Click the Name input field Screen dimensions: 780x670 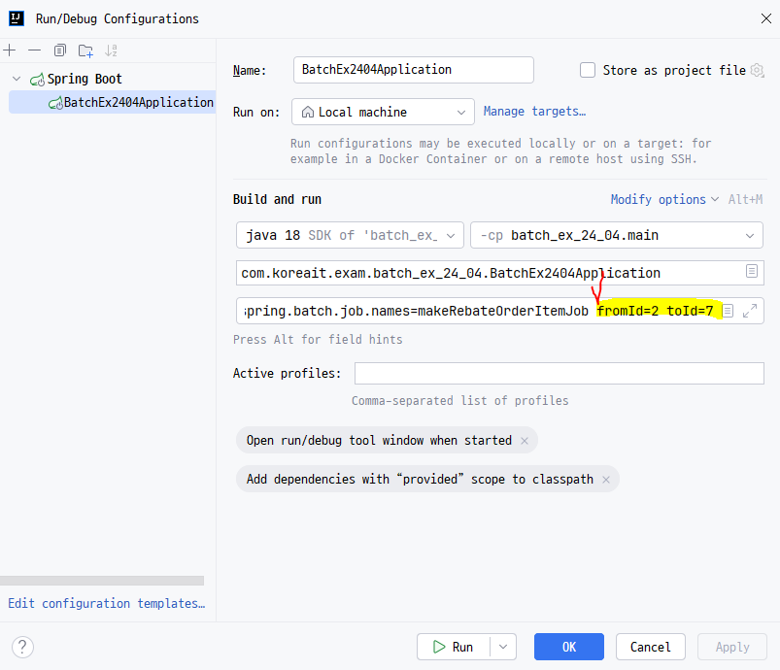(414, 70)
